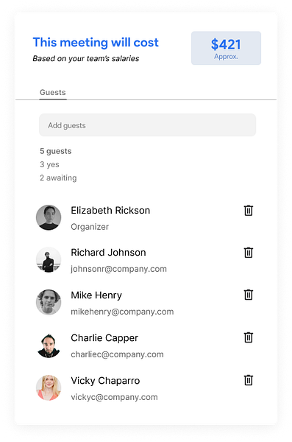
Task: Click the johnsonr@company.com email
Action: pyautogui.click(x=118, y=269)
